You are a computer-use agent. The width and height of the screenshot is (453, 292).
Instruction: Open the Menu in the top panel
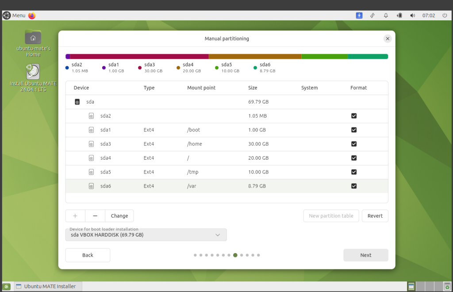pyautogui.click(x=14, y=15)
